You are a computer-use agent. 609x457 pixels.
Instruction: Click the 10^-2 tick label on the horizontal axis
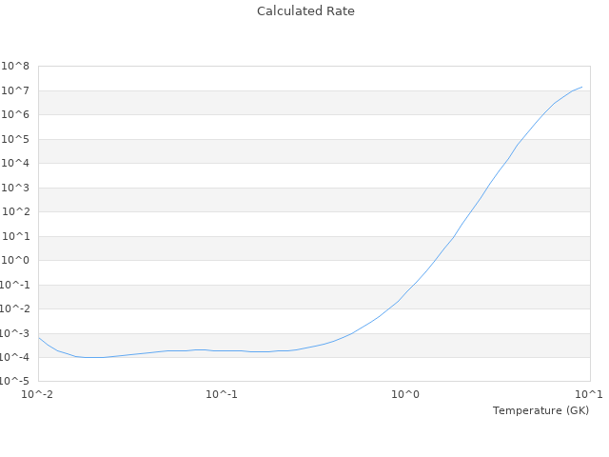click(38, 394)
